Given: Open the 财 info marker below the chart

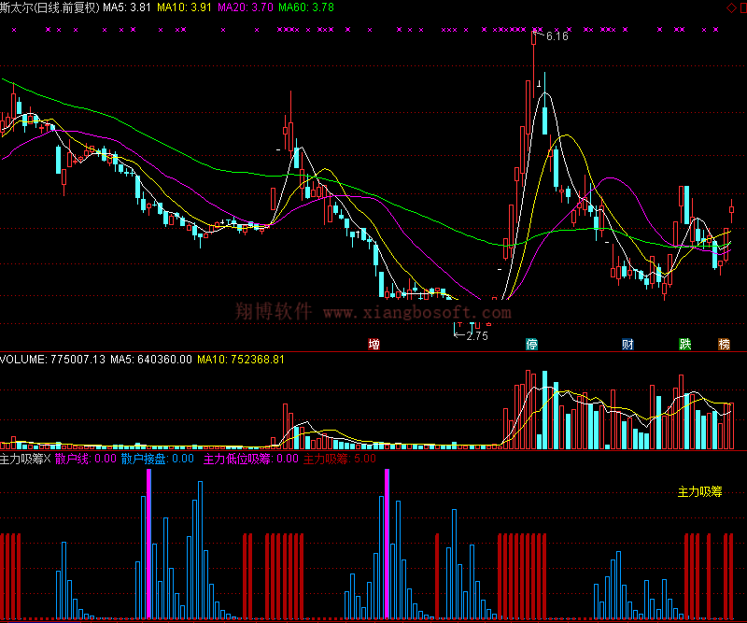Looking at the screenshot, I should pyautogui.click(x=627, y=344).
